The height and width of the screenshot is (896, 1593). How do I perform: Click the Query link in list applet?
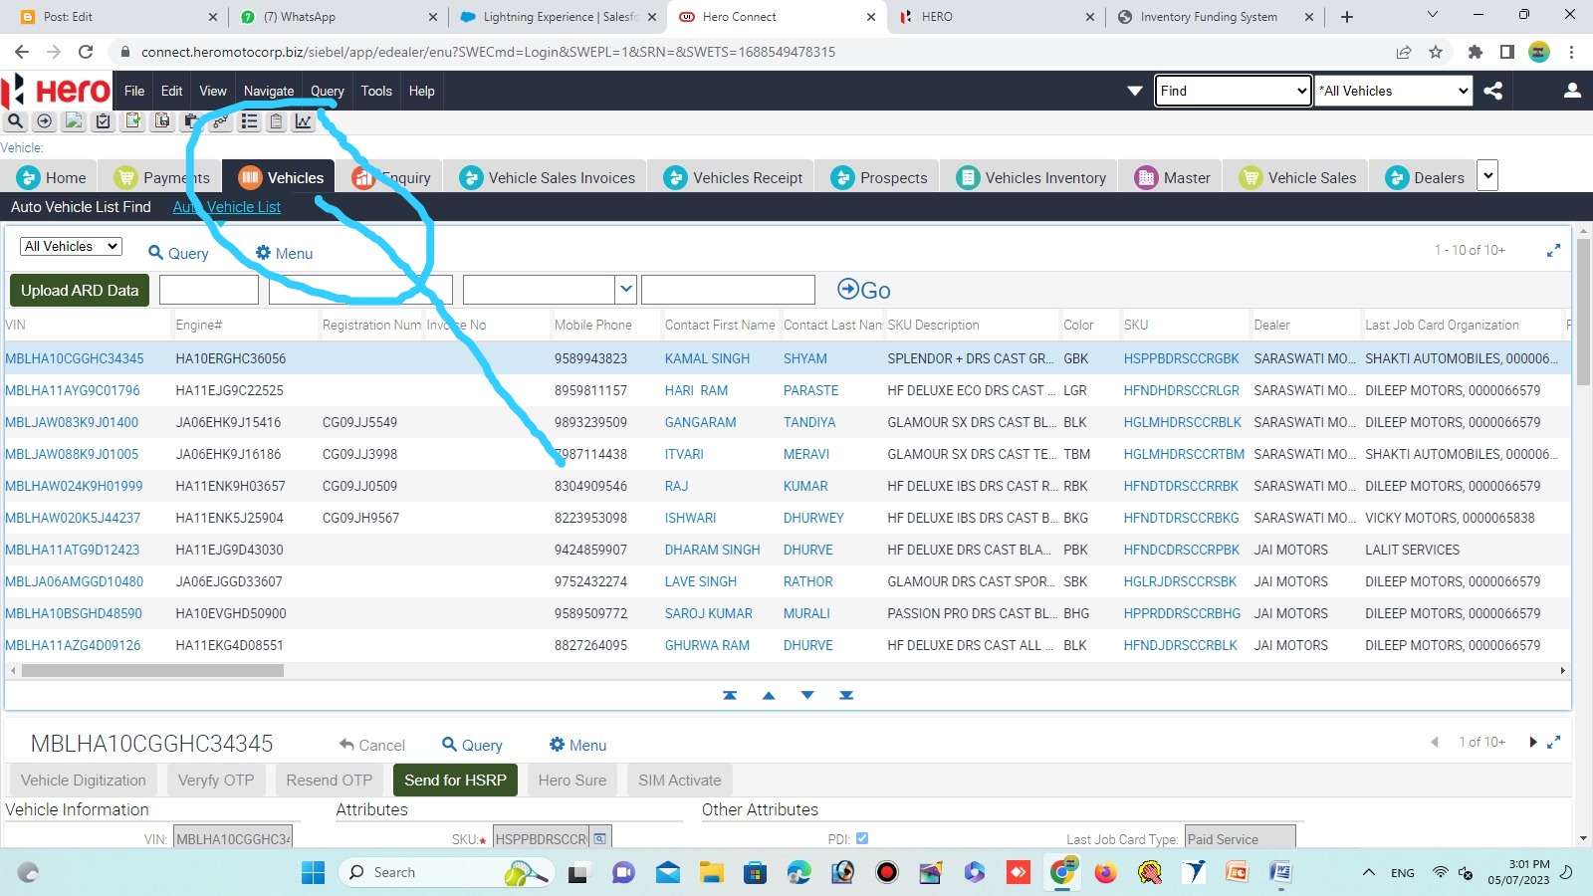pos(178,253)
